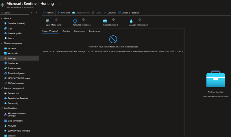Collapse the Threat management section
Screen dimensions: 231x137
(2, 43)
